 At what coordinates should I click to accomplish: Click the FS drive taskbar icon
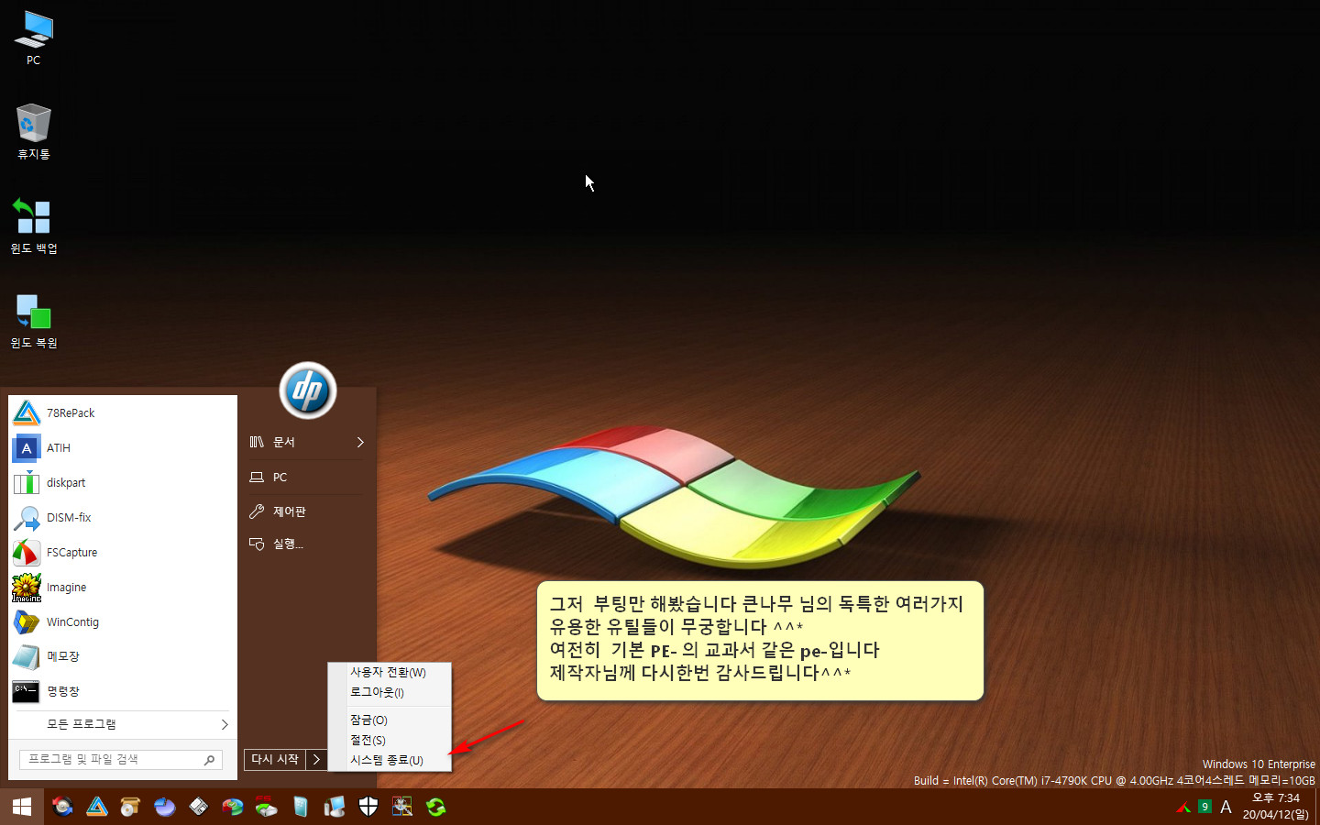pos(266,807)
